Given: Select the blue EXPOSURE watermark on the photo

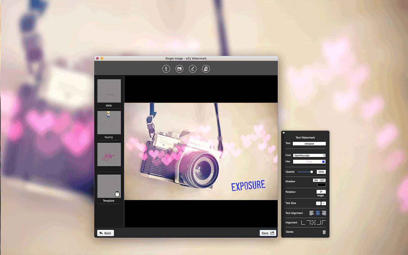Looking at the screenshot, I should pos(248,186).
